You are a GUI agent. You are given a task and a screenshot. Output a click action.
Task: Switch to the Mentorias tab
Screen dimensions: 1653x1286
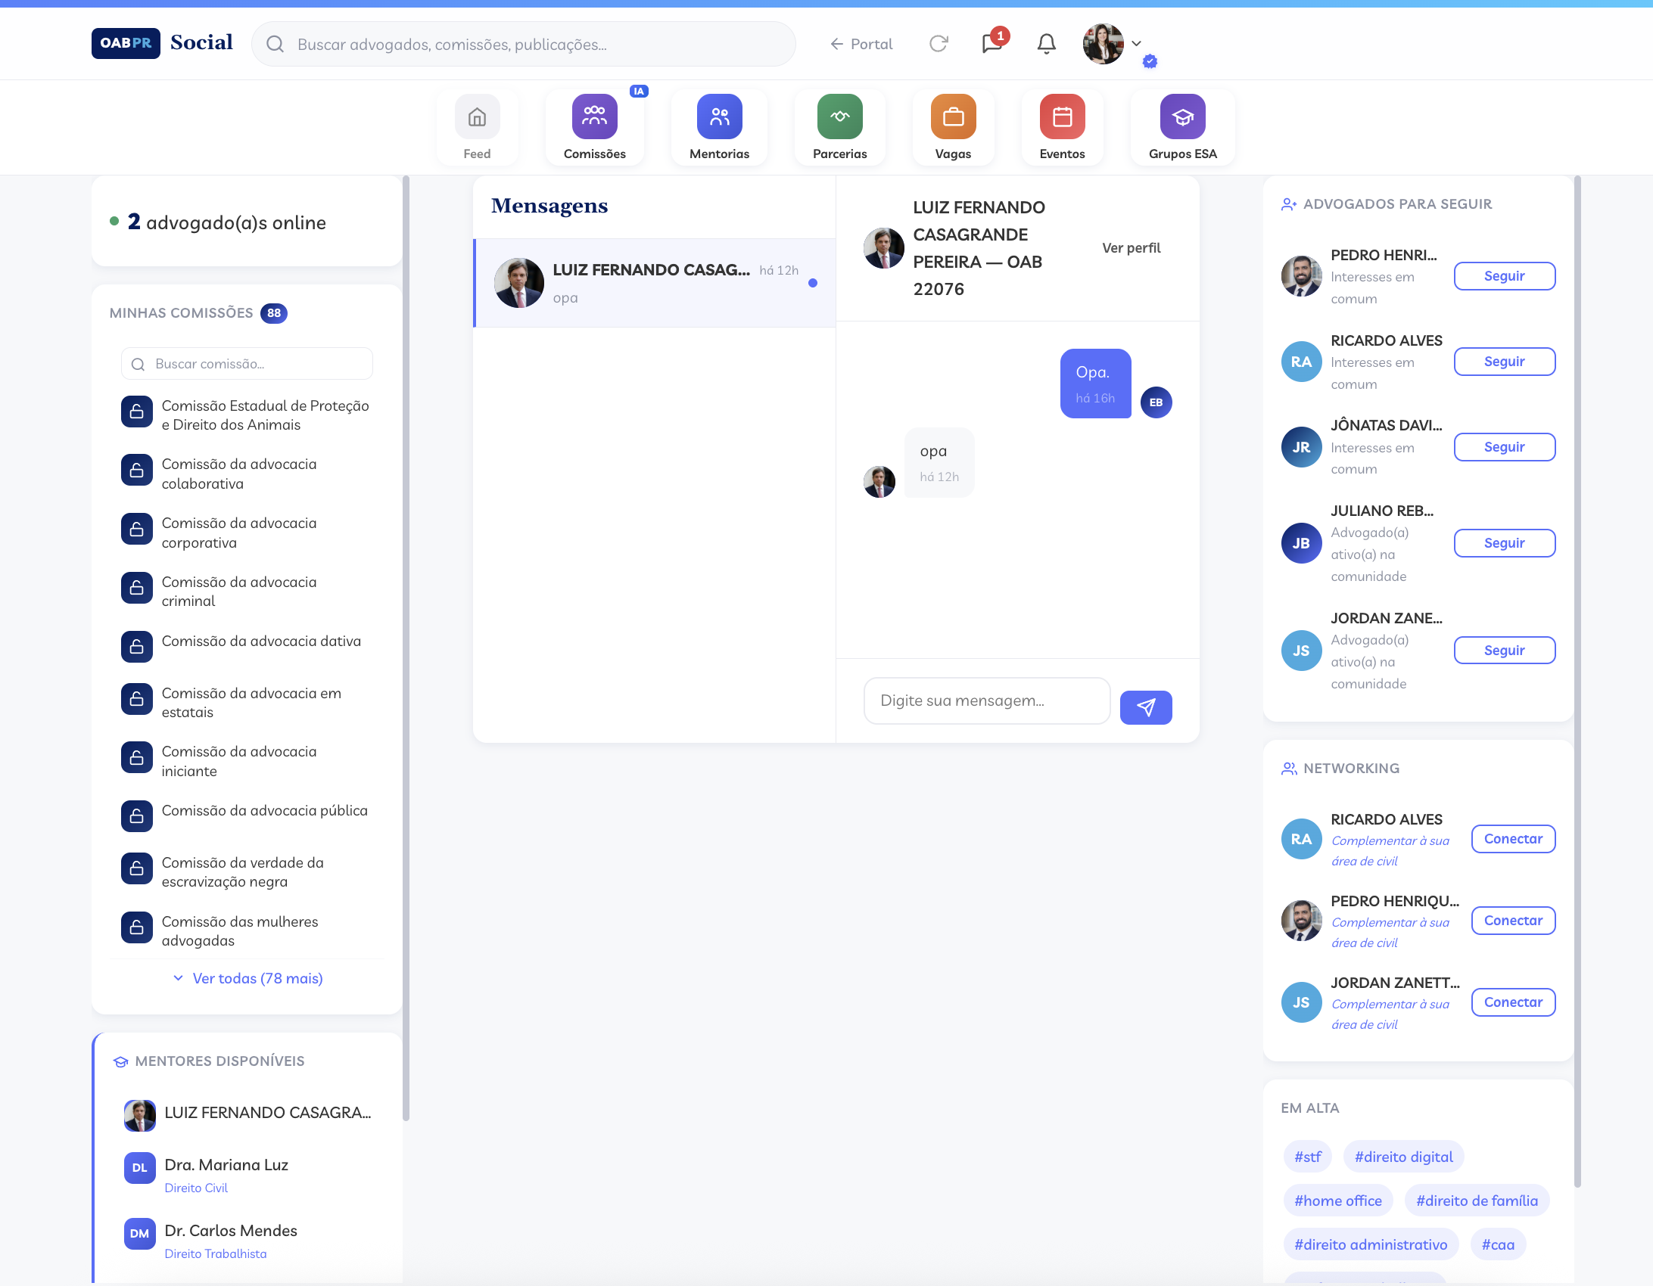[719, 126]
